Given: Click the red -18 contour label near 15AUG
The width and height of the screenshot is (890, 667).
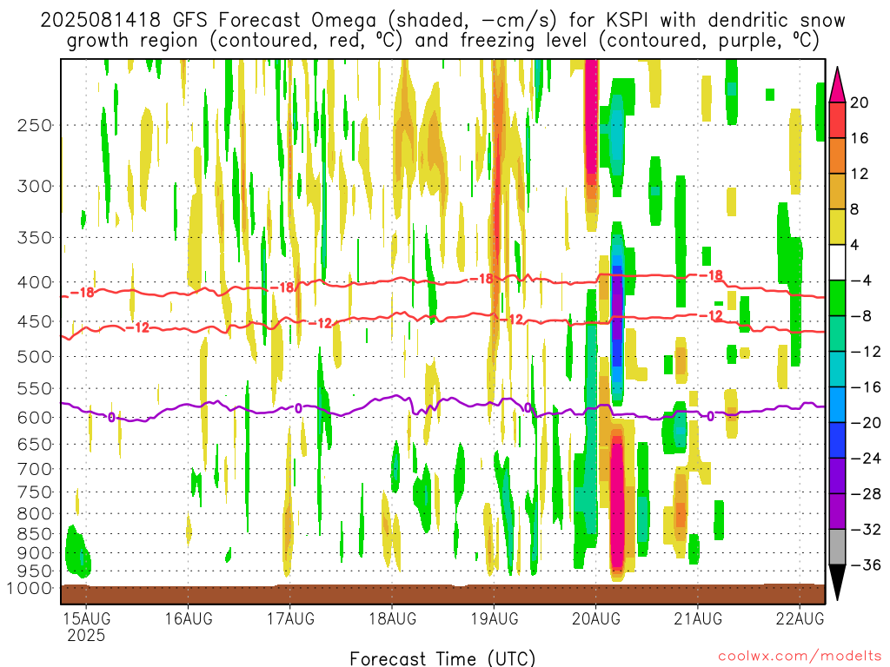Looking at the screenshot, I should click(x=82, y=293).
